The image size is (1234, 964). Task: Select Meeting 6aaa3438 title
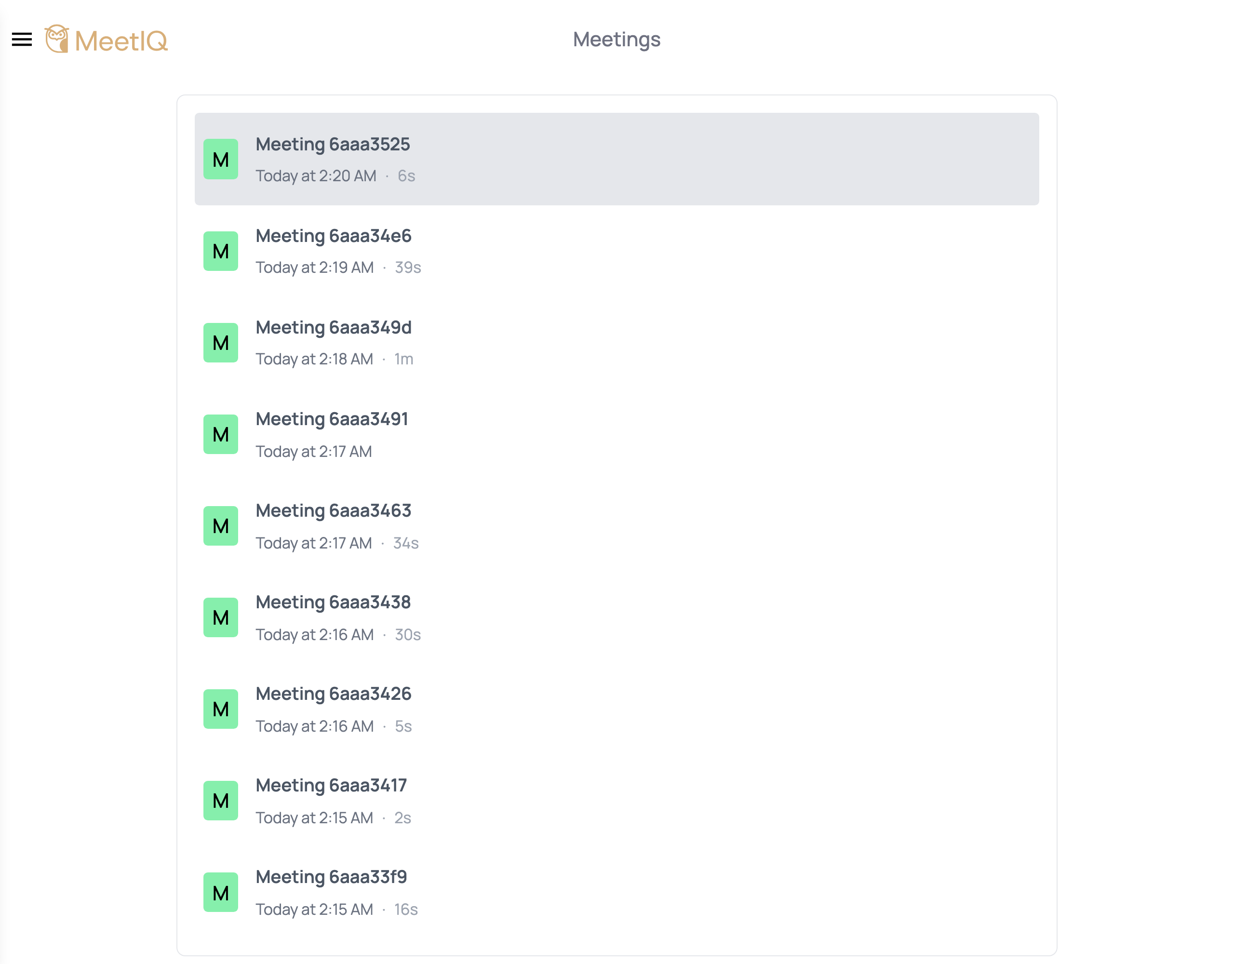(x=333, y=602)
